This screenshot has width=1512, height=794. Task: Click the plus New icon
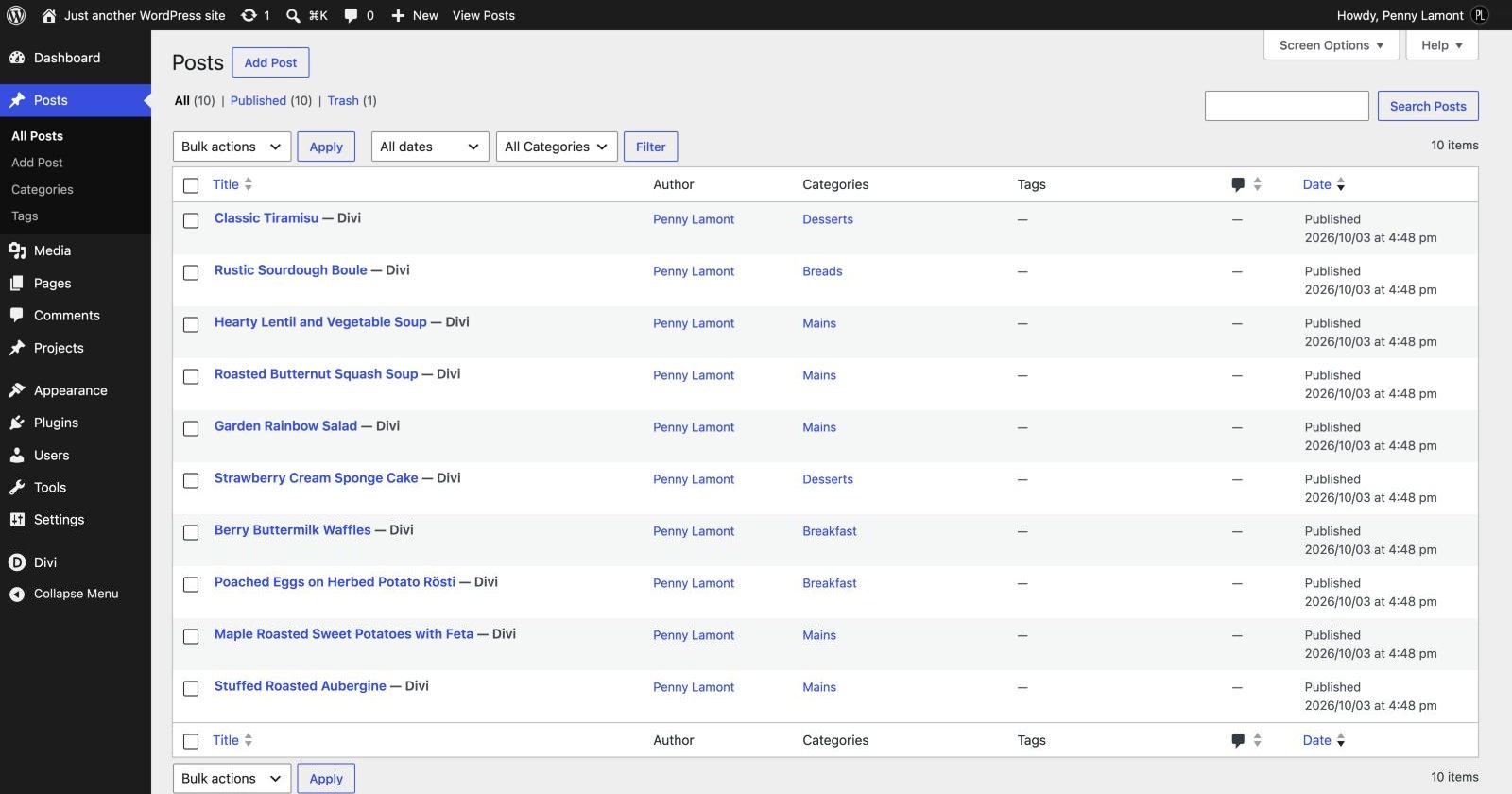coord(398,15)
